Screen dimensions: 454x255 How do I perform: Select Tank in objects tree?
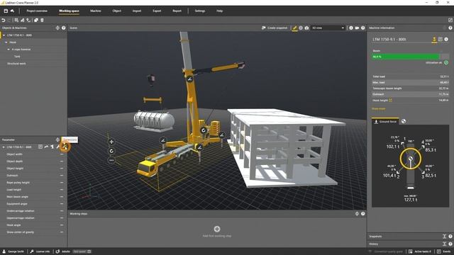click(17, 57)
